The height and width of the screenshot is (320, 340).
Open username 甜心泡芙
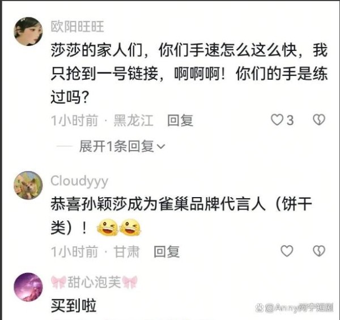(x=94, y=282)
